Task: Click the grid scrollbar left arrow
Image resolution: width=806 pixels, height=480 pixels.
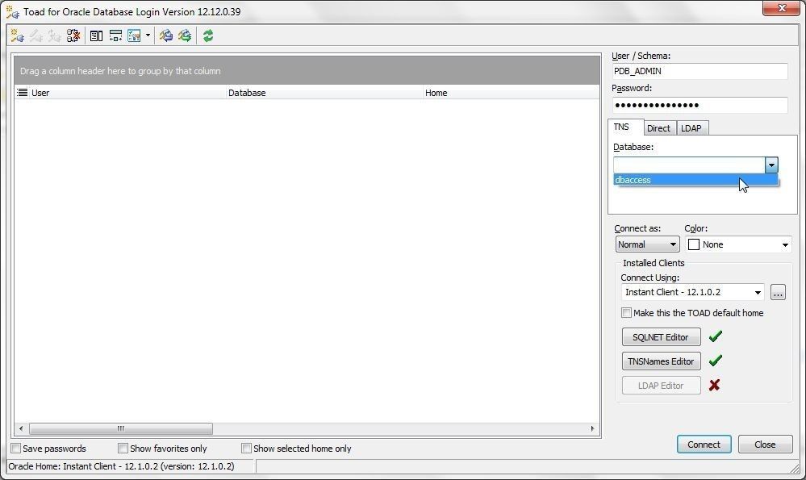Action: (x=20, y=428)
